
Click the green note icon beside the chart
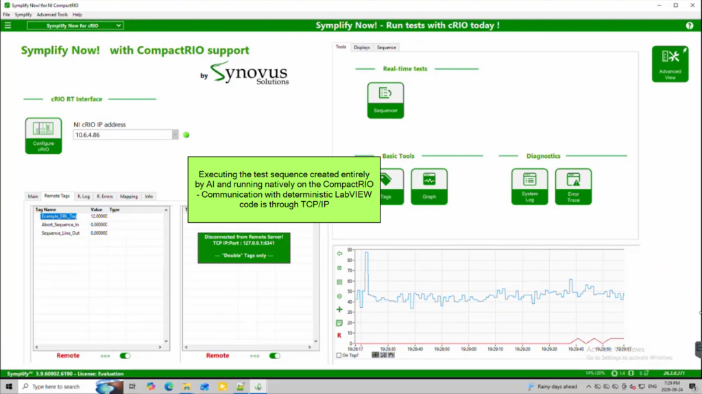pos(339,323)
